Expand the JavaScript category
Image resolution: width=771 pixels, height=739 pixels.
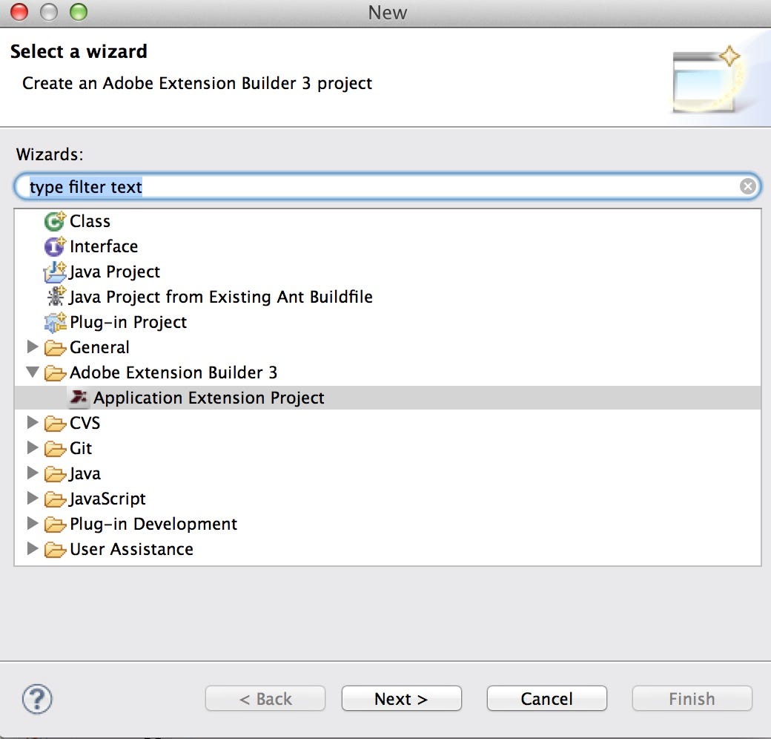tap(33, 498)
